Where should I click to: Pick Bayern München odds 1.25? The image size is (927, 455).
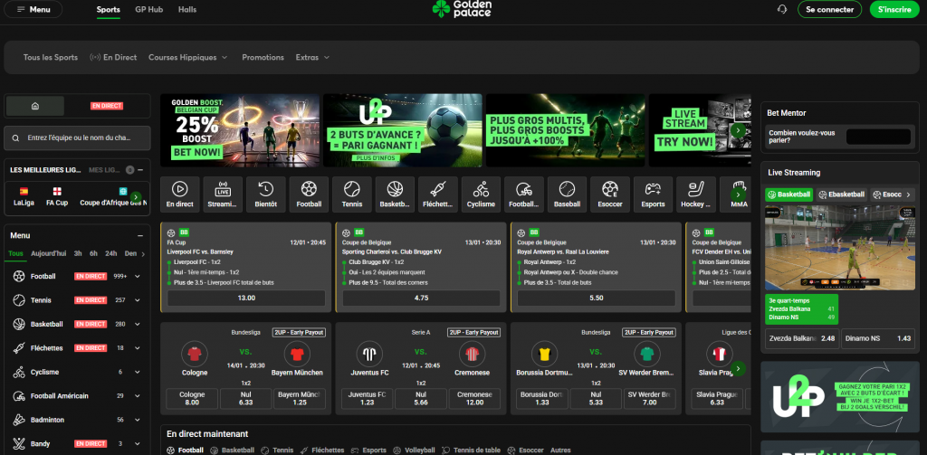[x=297, y=397]
